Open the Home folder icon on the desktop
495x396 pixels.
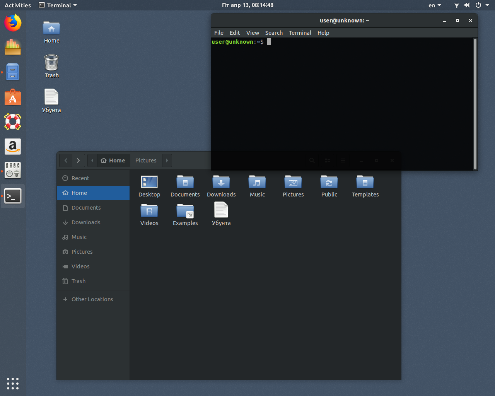(51, 28)
